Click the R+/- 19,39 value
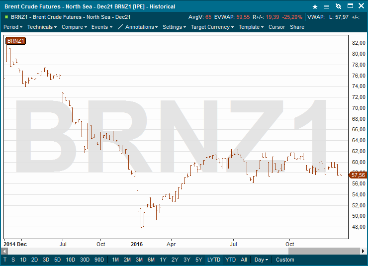The height and width of the screenshot is (266, 368). tap(273, 17)
